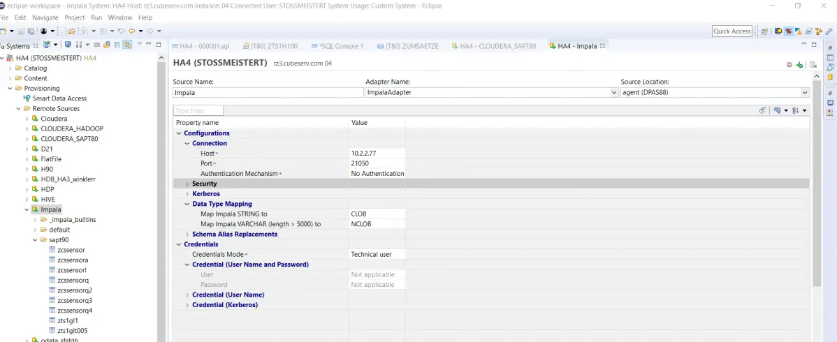Select the HIVE remote source
837x342 pixels.
(48, 200)
